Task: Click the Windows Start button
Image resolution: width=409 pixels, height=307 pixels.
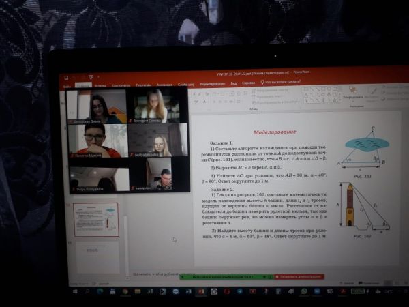Action: coord(74,291)
